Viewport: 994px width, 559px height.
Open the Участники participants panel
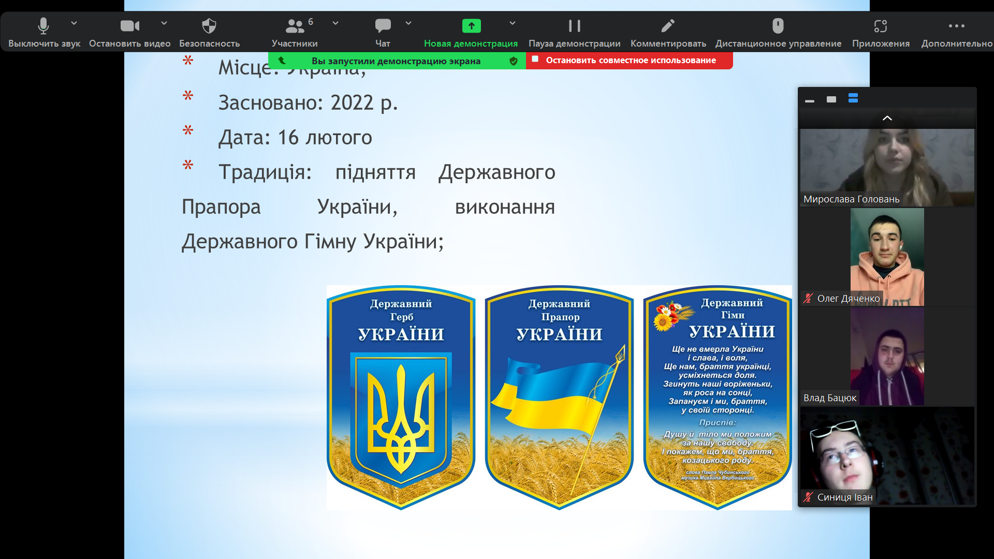(295, 26)
